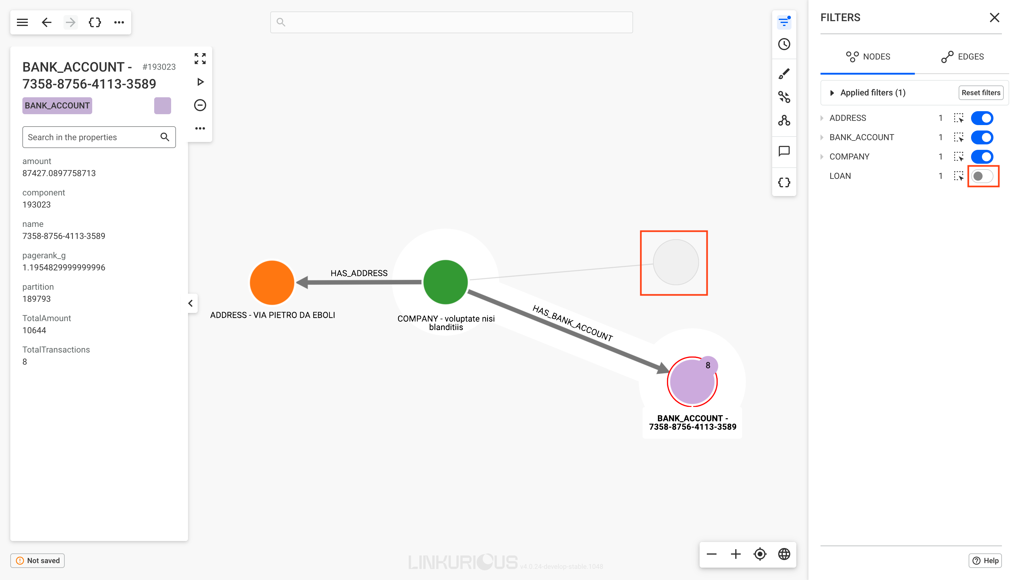Open the comments speech bubble
This screenshot has width=1014, height=580.
coord(784,151)
